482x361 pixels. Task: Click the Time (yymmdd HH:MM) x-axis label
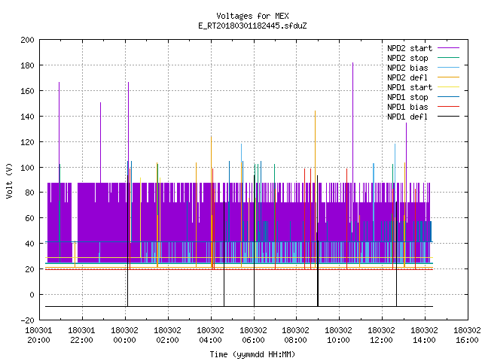(252, 354)
